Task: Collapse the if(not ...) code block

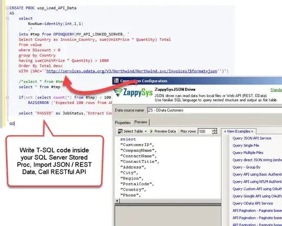Action: (7, 98)
